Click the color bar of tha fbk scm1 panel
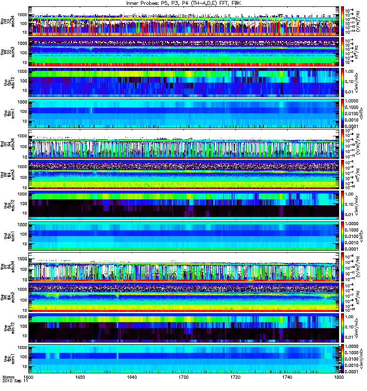The width and height of the screenshot is (367, 391). click(x=343, y=113)
